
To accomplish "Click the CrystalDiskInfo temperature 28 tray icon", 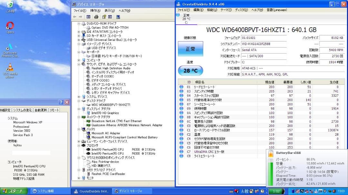I will [320, 191].
